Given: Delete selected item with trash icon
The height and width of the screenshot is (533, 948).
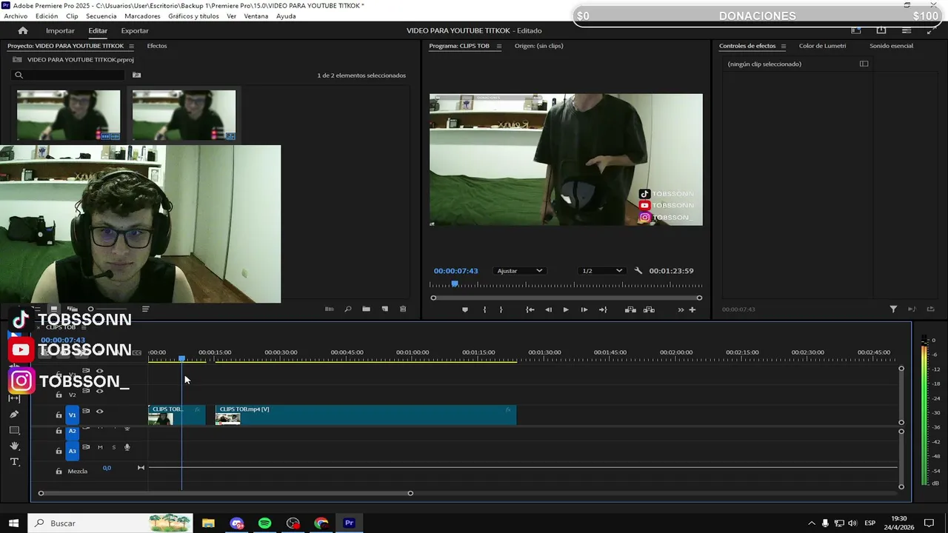Looking at the screenshot, I should coord(403,309).
